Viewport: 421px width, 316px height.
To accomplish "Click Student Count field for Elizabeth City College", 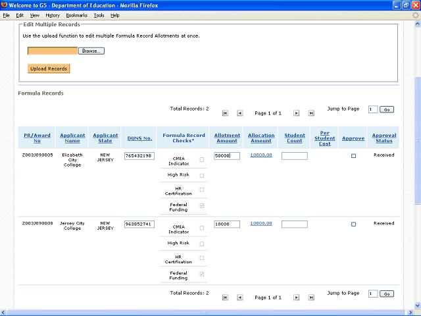I will pos(294,156).
